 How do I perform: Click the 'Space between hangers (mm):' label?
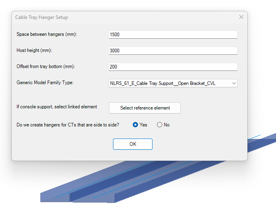point(47,34)
